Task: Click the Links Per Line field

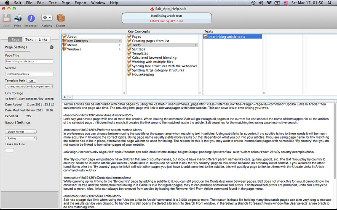Action: tap(9, 150)
